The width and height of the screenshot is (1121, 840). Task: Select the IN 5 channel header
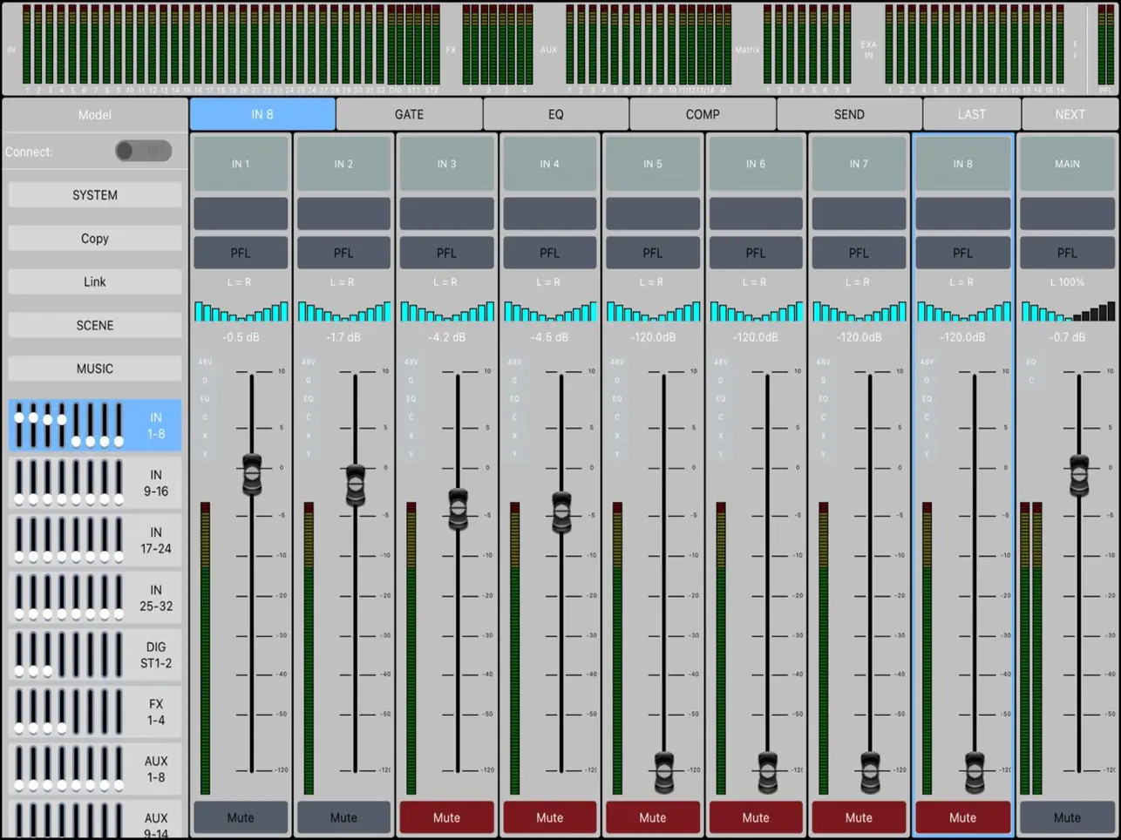[652, 164]
